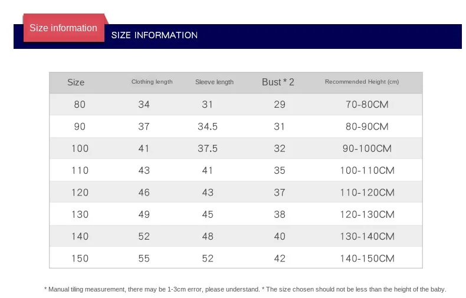This screenshot has height=298, width=466.
Task: Click the white SIZE INFORMATION banner text
Action: coord(155,35)
